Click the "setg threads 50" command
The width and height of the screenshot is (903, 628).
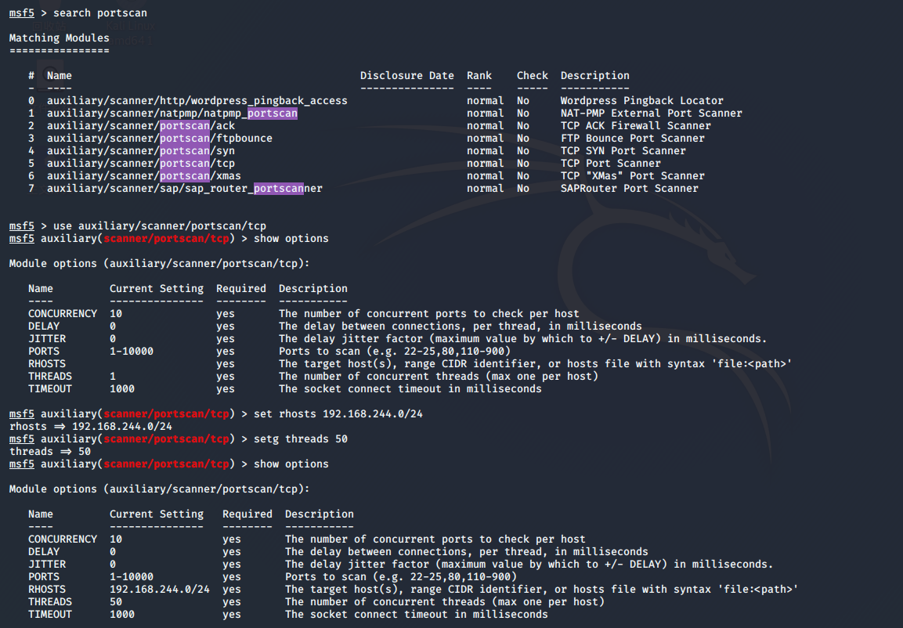point(301,439)
